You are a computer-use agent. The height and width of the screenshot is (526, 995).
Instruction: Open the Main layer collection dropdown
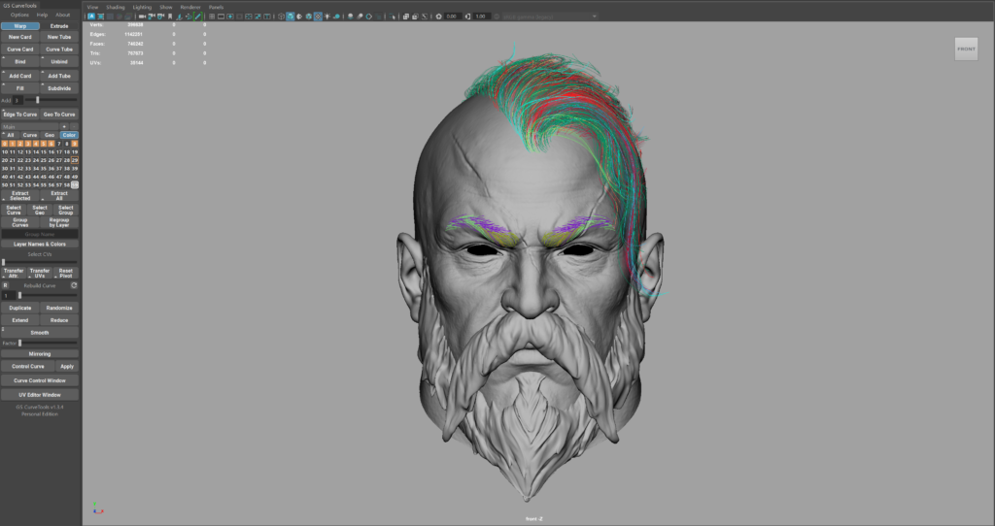tap(29, 126)
